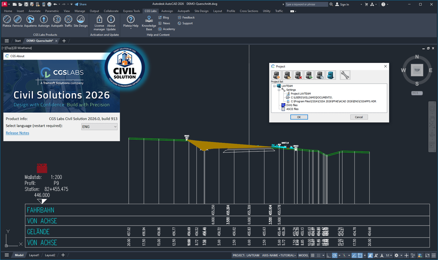Screen dimensions: 438x260
Task: Open the Cross Sections ribbon tab
Action: (x=249, y=11)
